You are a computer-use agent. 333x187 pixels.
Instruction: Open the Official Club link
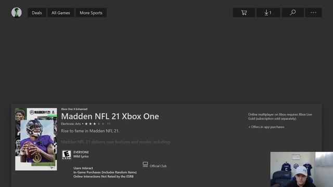pos(158,166)
